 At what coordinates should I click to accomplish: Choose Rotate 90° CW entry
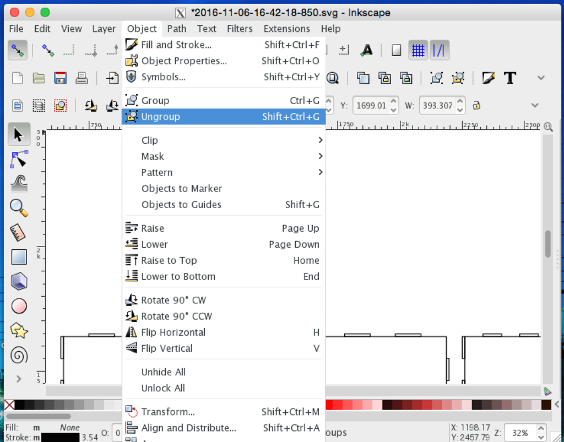point(224,300)
